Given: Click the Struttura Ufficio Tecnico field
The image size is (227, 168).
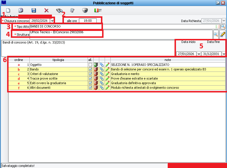Looking at the screenshot, I should click(x=121, y=34).
